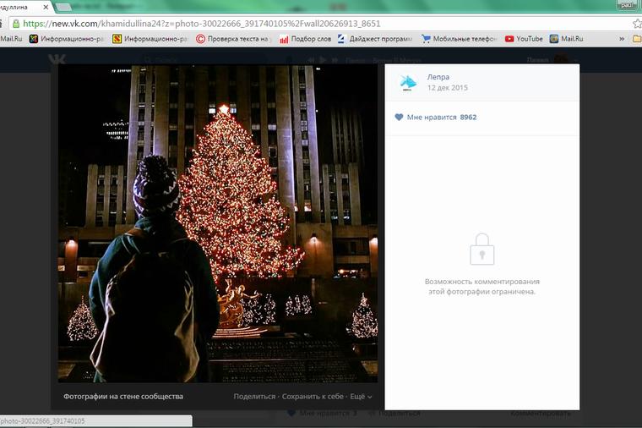
Task: Click Поделиться to share photo
Action: click(x=254, y=396)
